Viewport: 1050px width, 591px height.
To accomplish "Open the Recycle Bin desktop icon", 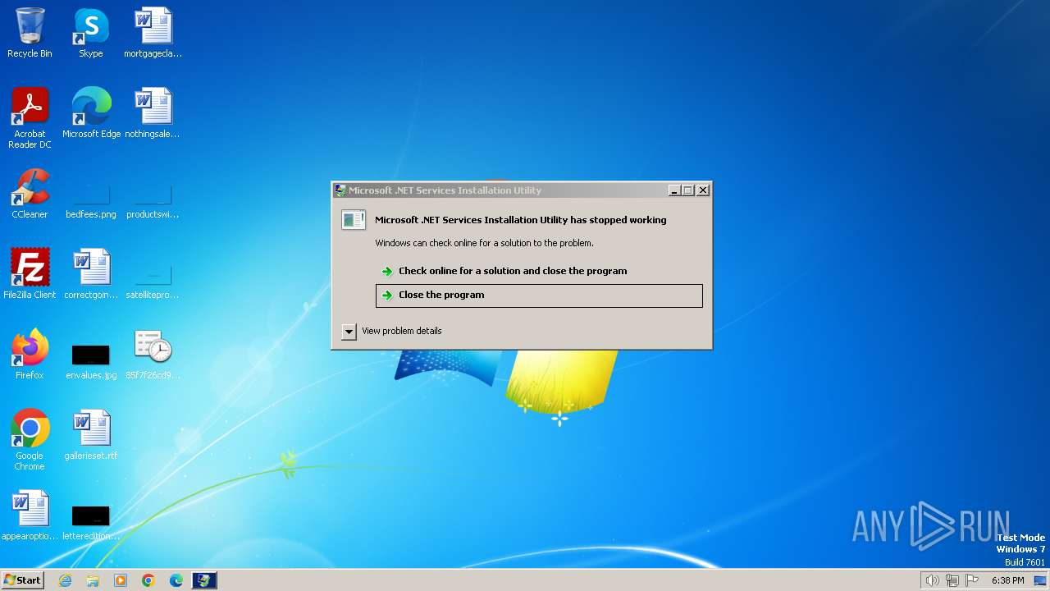I will (30, 34).
